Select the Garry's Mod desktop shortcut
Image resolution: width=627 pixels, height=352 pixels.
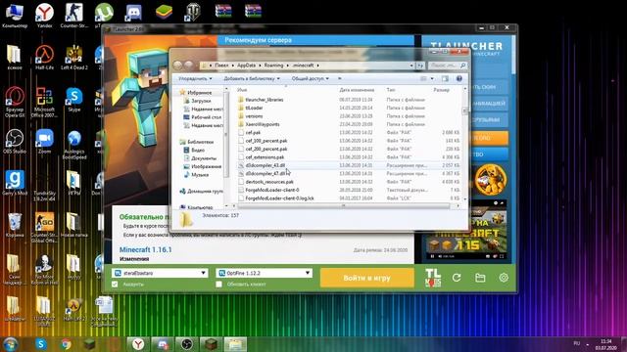coord(15,183)
